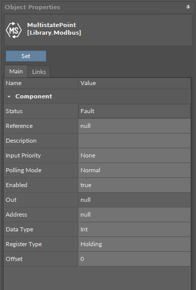Screen dimensions: 196x290
Task: Click the Offset value field
Action: (x=134, y=259)
